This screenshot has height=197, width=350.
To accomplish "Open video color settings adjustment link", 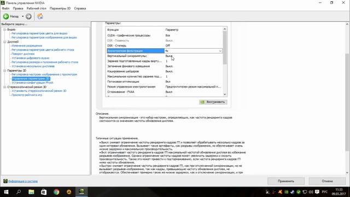I will tap(39, 33).
